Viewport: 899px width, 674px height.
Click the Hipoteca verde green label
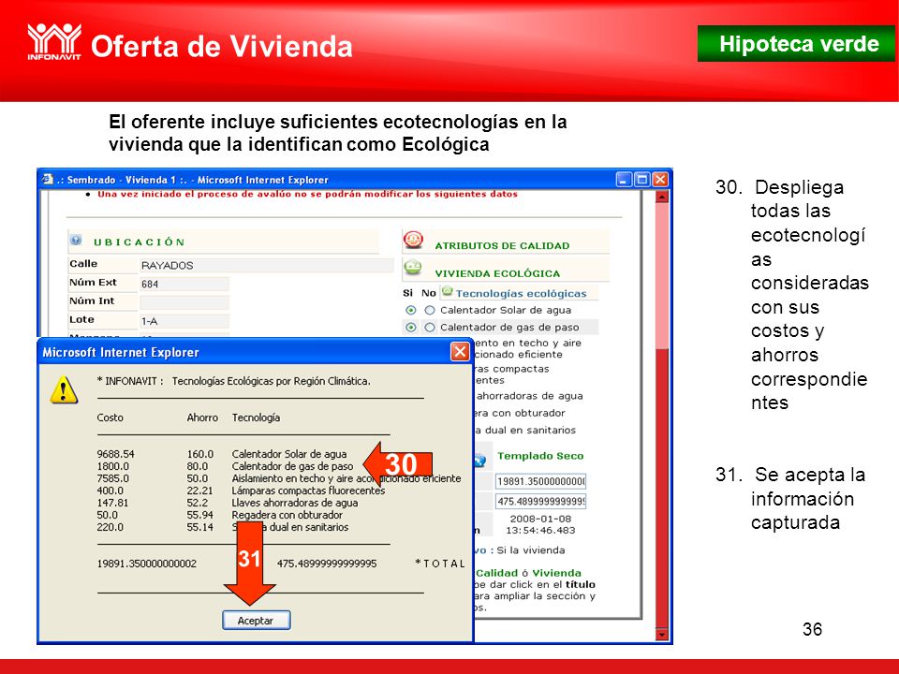795,44
